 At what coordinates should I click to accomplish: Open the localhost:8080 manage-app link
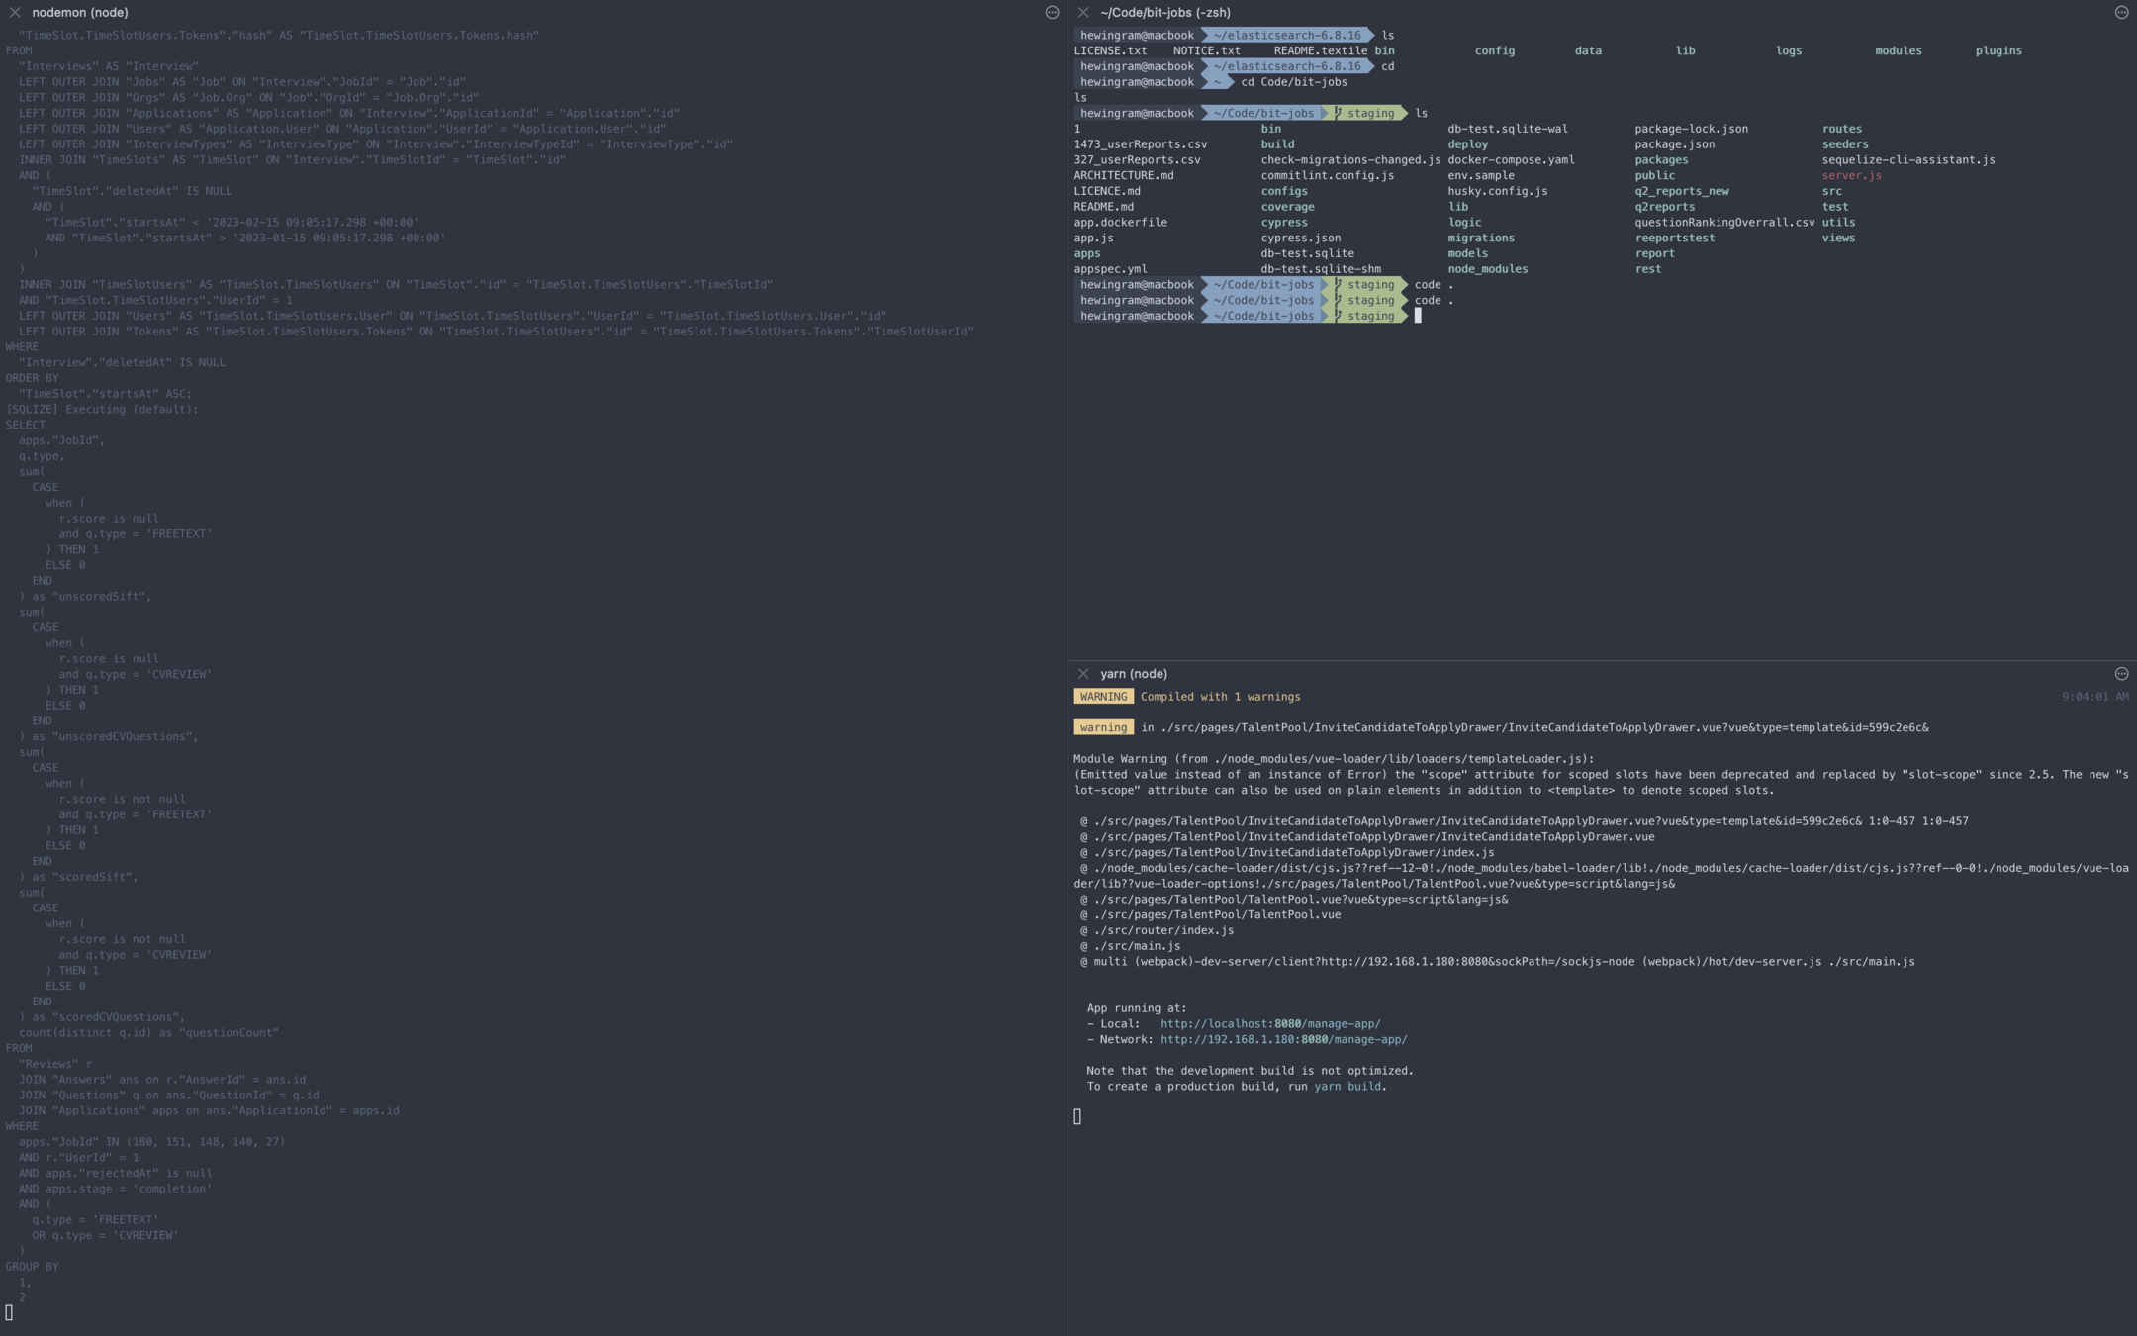point(1269,1024)
